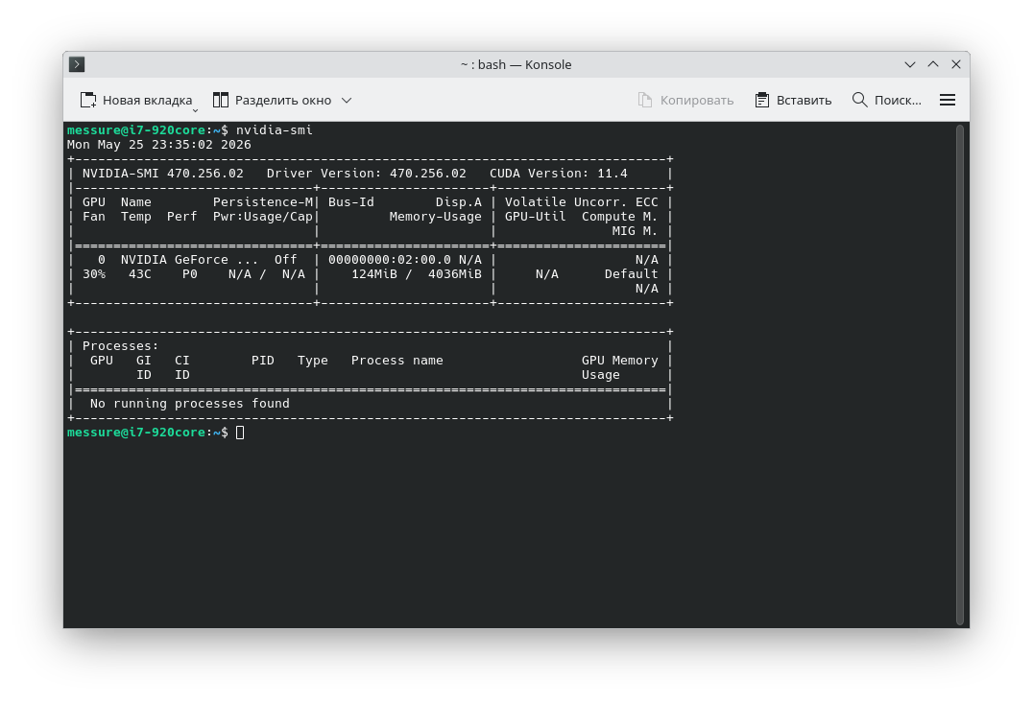Click the 'MIG M.' header text
Image resolution: width=1033 pixels, height=703 pixels.
coord(636,231)
